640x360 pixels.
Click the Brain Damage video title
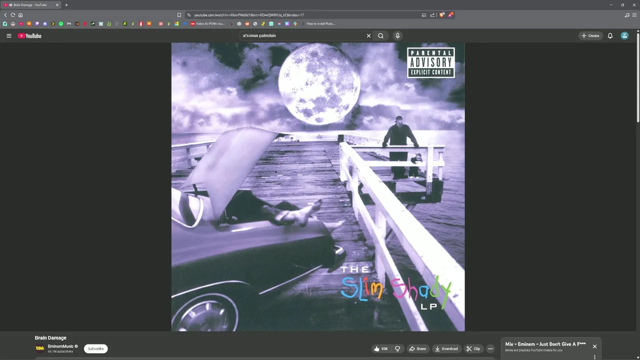pyautogui.click(x=50, y=338)
